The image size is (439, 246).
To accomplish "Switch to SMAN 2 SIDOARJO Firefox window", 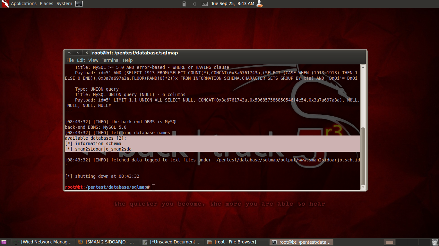I will tap(108, 242).
